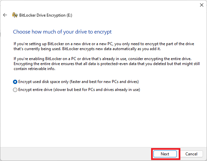
Task: Cancel the BitLocker wizard
Action: 191,154
